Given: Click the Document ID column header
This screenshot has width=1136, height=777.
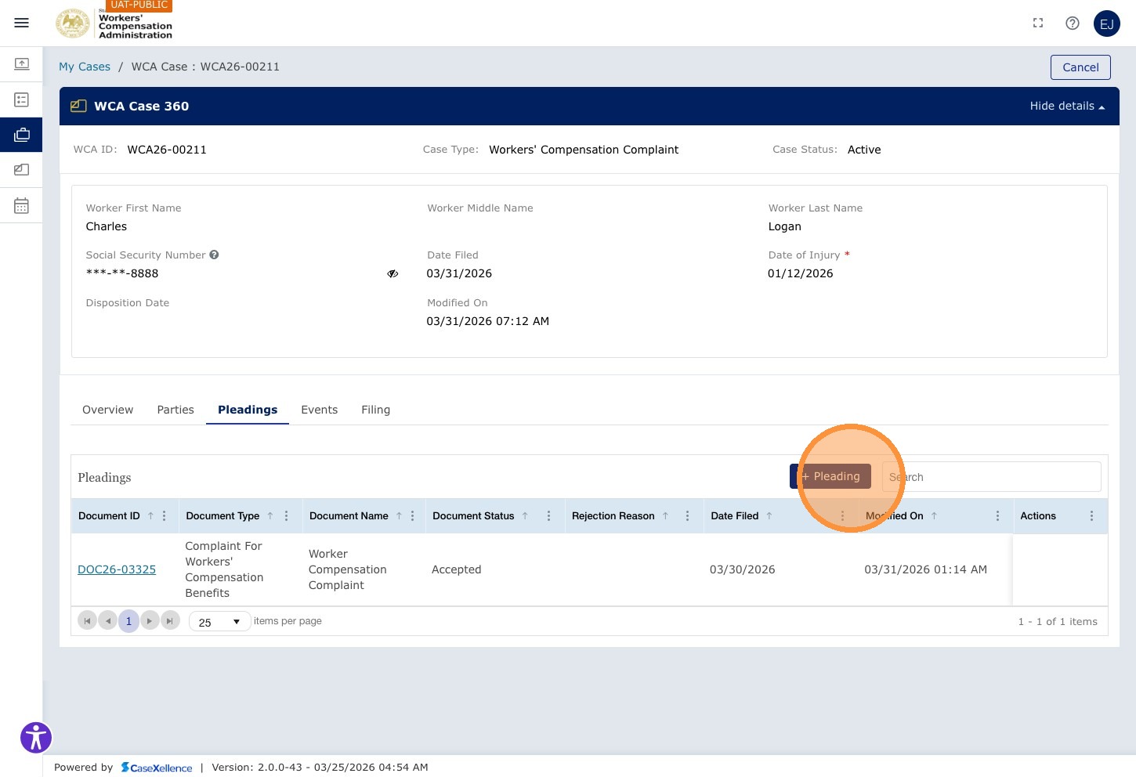Looking at the screenshot, I should coord(109,515).
